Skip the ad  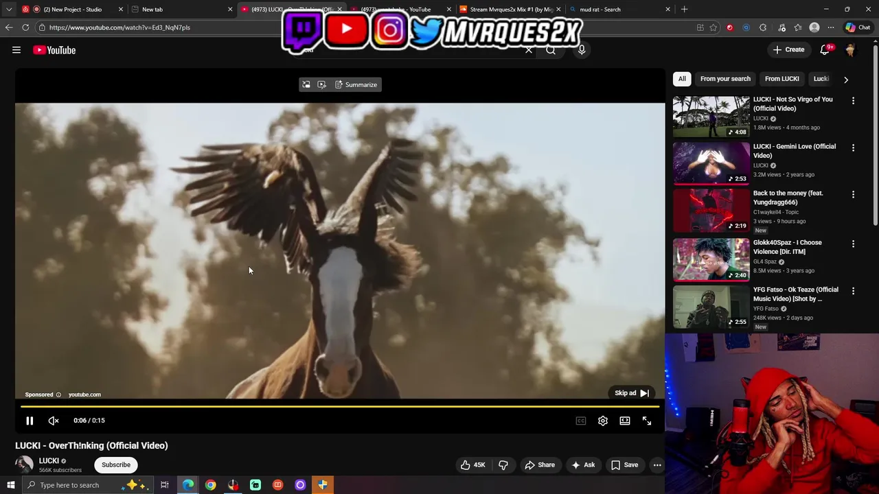pos(632,393)
